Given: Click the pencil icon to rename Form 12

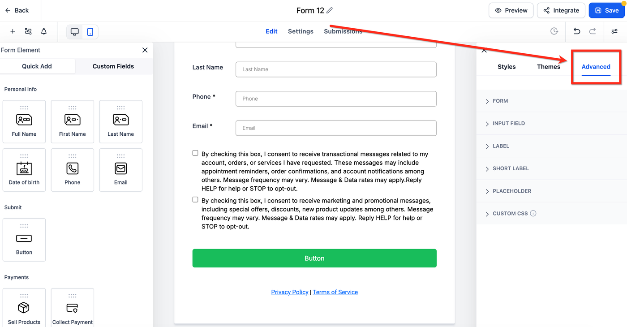Looking at the screenshot, I should point(330,10).
